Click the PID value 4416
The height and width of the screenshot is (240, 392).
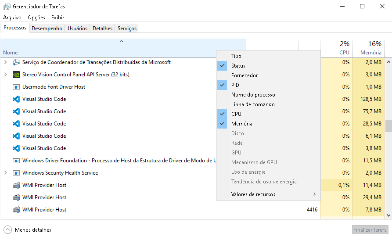pyautogui.click(x=312, y=210)
